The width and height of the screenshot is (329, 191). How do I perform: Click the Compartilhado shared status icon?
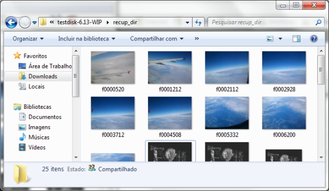tap(92, 168)
